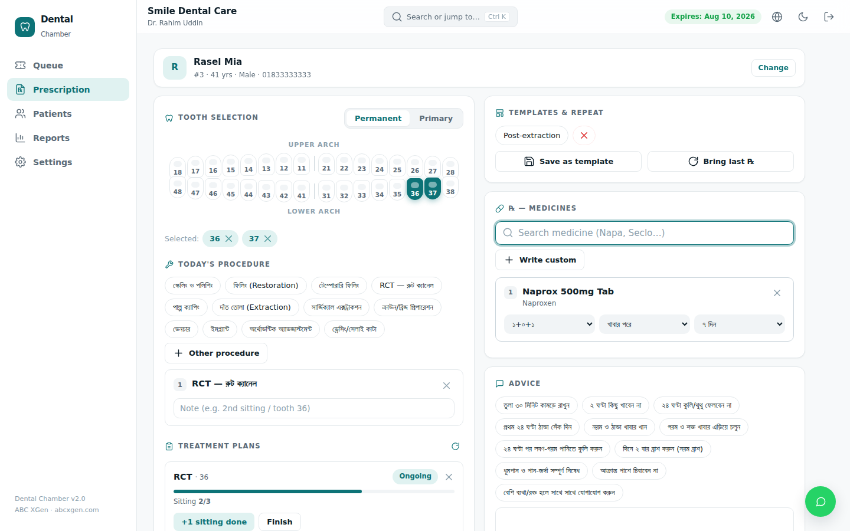
Task: Open the ৭ দিন duration dropdown
Action: click(740, 324)
